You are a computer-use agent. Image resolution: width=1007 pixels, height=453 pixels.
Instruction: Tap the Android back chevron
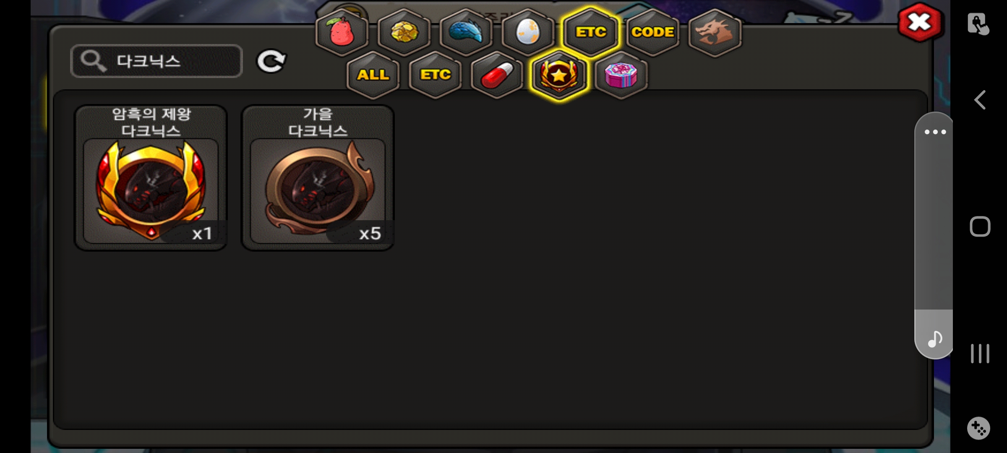[980, 100]
